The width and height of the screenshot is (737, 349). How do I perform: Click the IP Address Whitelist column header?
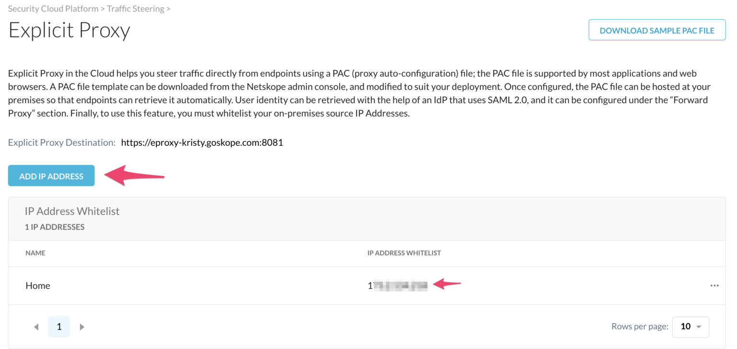click(x=404, y=253)
